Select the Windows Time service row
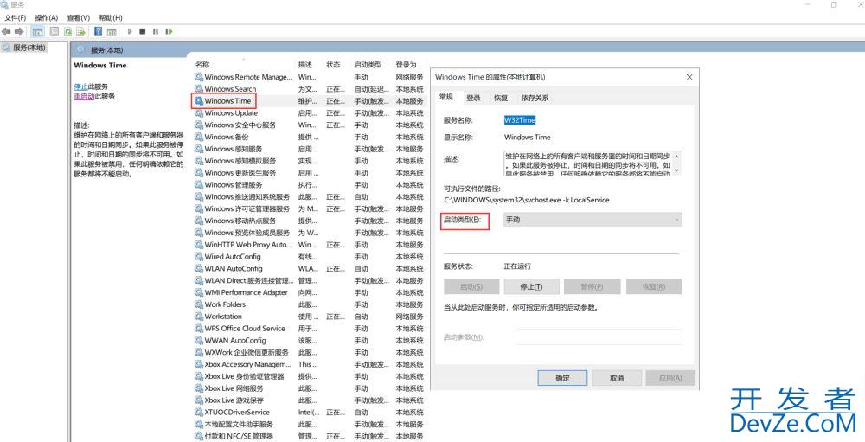 (309, 101)
